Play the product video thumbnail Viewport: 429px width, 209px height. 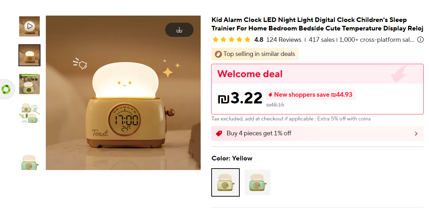click(29, 26)
